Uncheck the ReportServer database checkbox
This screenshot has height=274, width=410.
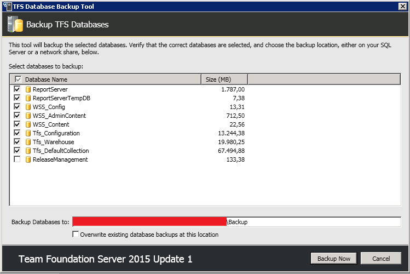pyautogui.click(x=17, y=89)
